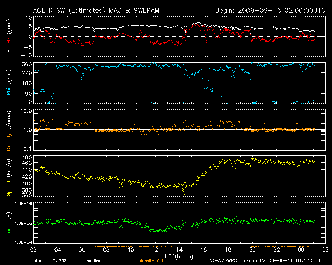Image resolution: width=332 pixels, height=265 pixels.
Task: Click the cyan 'Phi (gsm)' axis label
Action: click(9, 82)
